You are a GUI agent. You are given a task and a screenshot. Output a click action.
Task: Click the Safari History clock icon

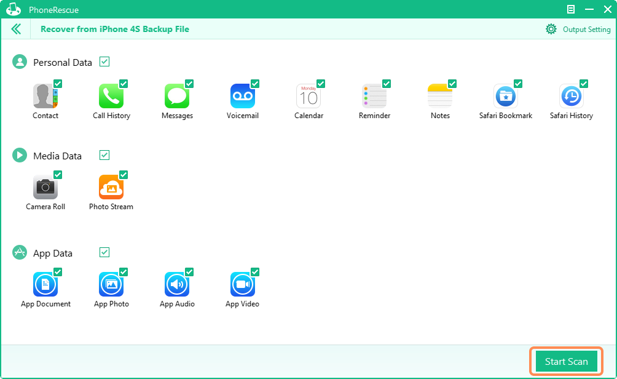tap(572, 96)
